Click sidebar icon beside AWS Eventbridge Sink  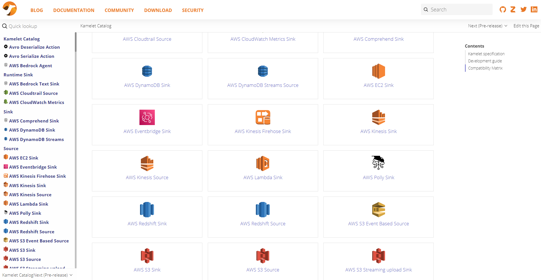click(6, 166)
